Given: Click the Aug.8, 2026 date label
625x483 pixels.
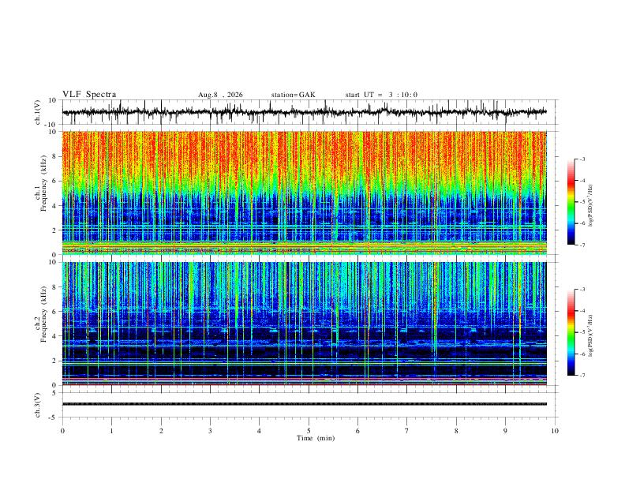Looking at the screenshot, I should [220, 95].
